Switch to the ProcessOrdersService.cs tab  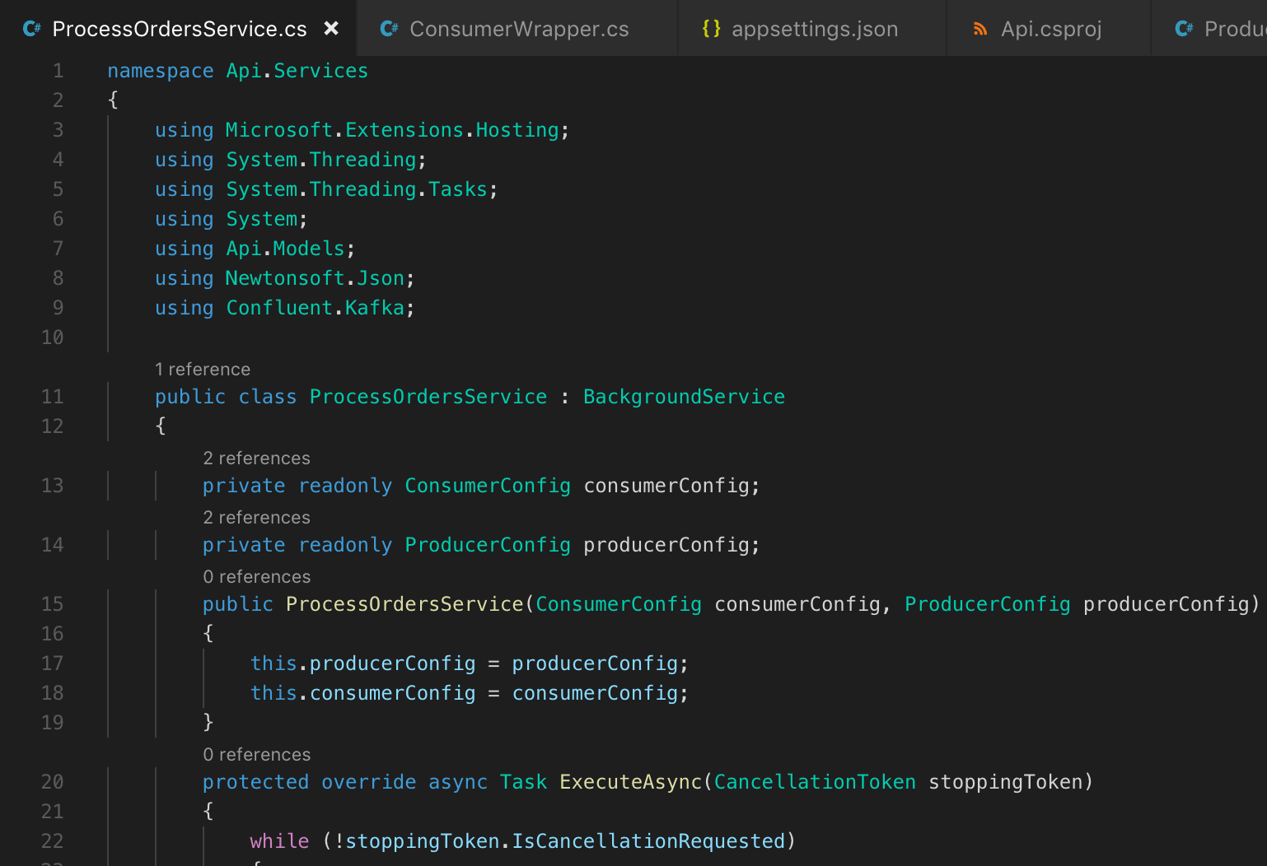tap(180, 29)
